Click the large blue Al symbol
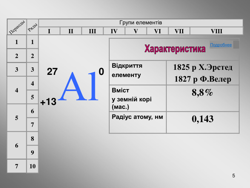The height and width of the screenshot is (188, 250). point(79,86)
